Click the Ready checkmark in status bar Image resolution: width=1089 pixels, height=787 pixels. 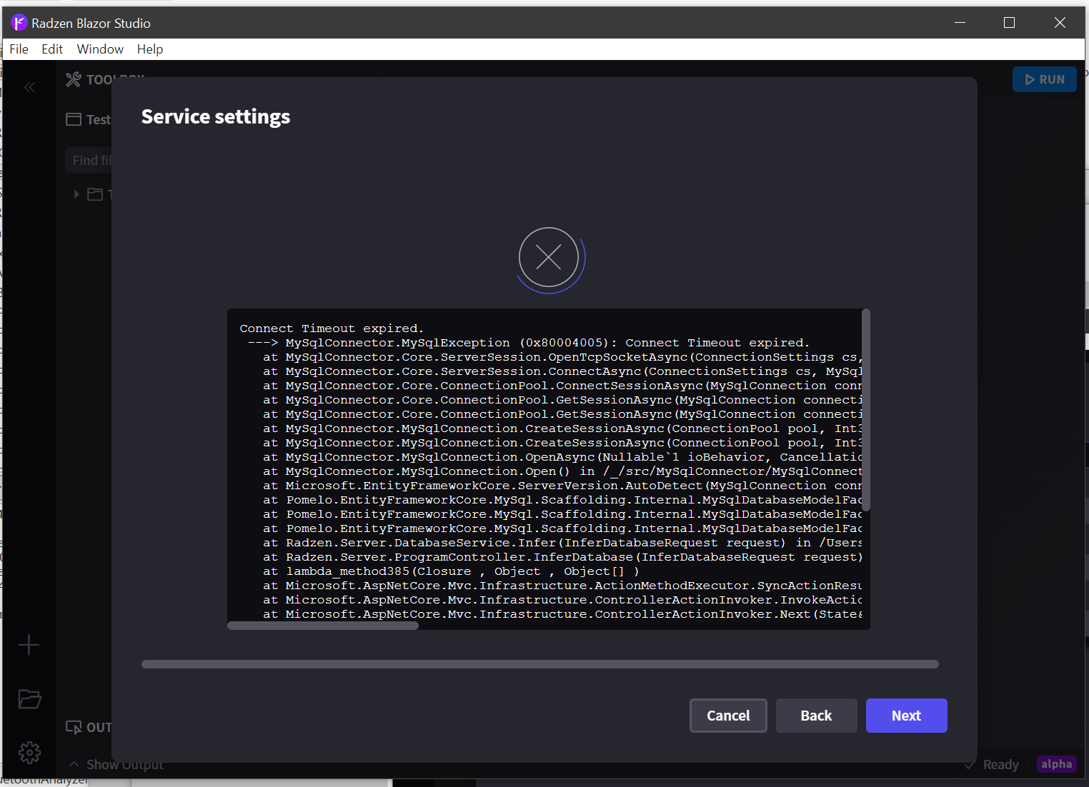click(x=970, y=763)
